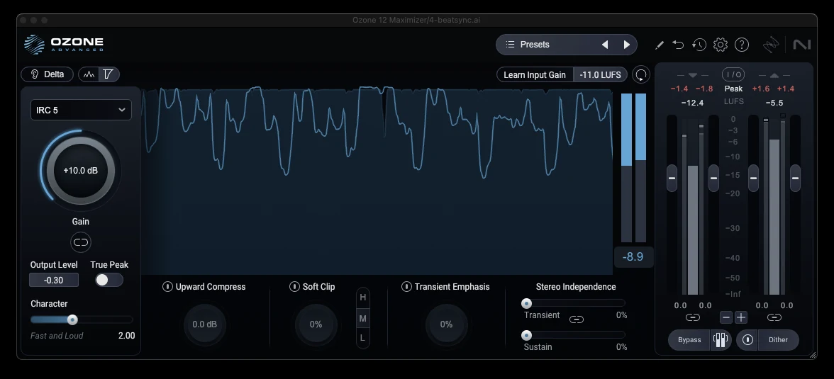Toggle the Dither power button
Viewport: 834px width, 379px height.
click(747, 339)
